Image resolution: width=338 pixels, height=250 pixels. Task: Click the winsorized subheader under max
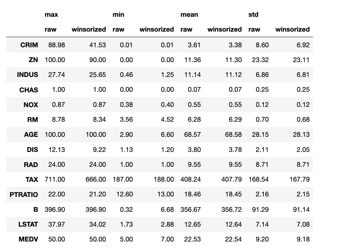click(x=89, y=29)
